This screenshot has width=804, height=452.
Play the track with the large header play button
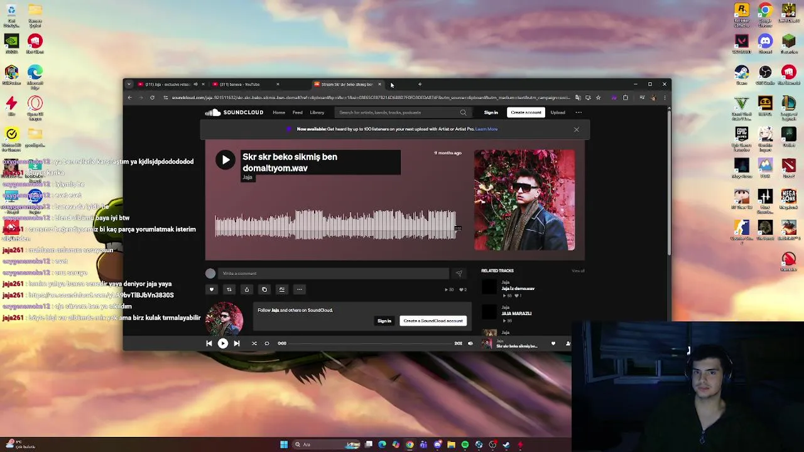(x=225, y=160)
